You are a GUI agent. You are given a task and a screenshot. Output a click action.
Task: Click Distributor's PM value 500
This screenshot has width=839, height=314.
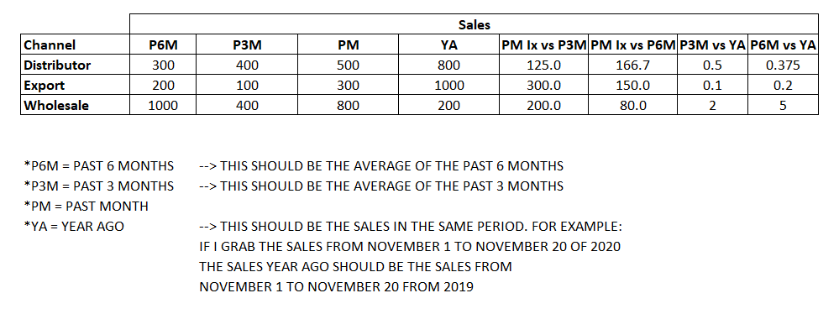pyautogui.click(x=349, y=65)
